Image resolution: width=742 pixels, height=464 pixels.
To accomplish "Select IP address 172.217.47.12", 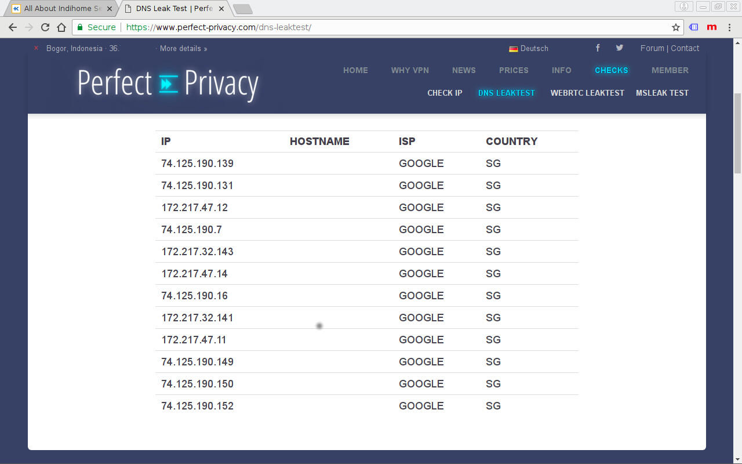I will pyautogui.click(x=194, y=208).
